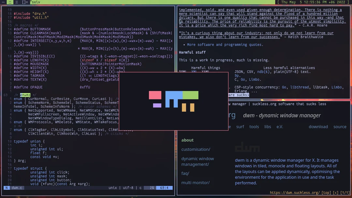
Task: Click the tiled layout symbol in dwm bar
Action: click(x=24, y=2)
